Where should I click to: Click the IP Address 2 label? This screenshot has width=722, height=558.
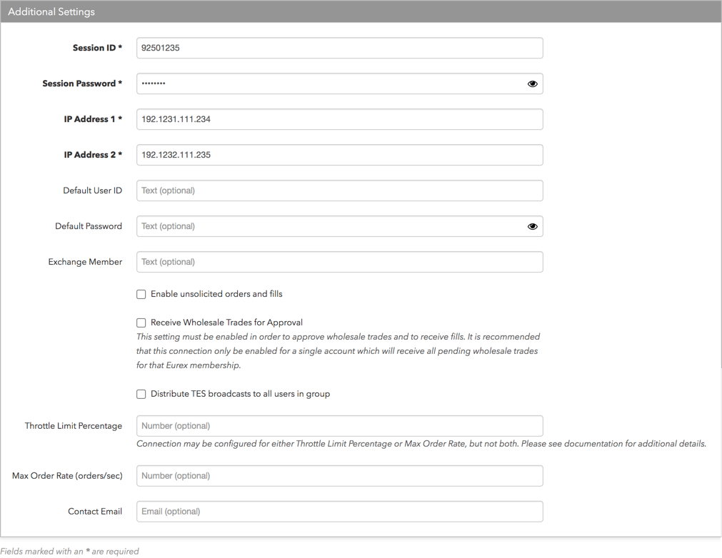pos(93,155)
